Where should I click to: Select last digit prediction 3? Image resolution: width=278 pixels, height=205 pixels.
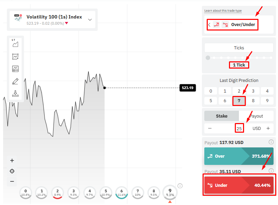click(x=253, y=91)
